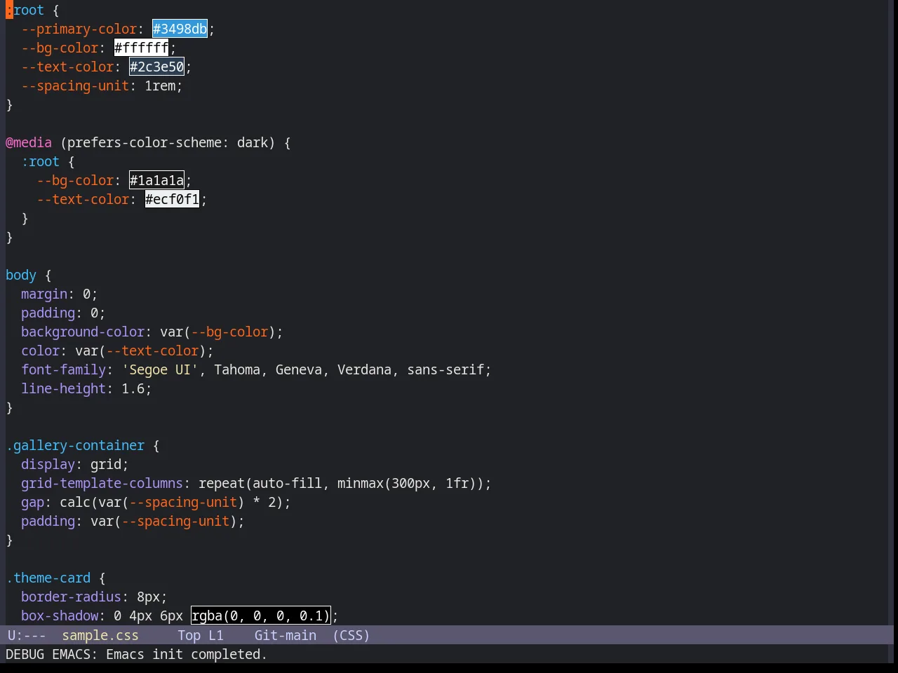Click the sample.css buffer name in mode line
The width and height of the screenshot is (898, 673).
(100, 635)
